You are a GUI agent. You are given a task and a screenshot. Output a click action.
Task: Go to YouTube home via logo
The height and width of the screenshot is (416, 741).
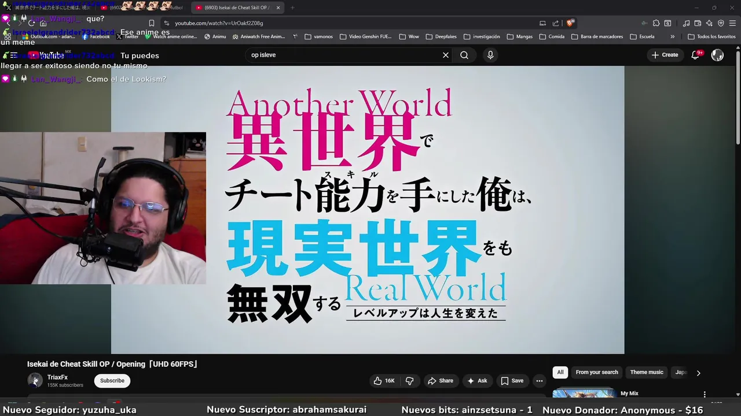coord(46,55)
